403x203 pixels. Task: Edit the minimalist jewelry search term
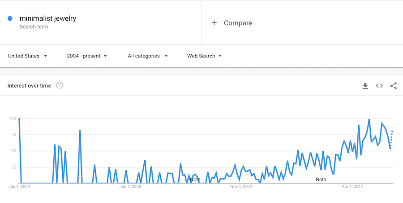point(48,19)
